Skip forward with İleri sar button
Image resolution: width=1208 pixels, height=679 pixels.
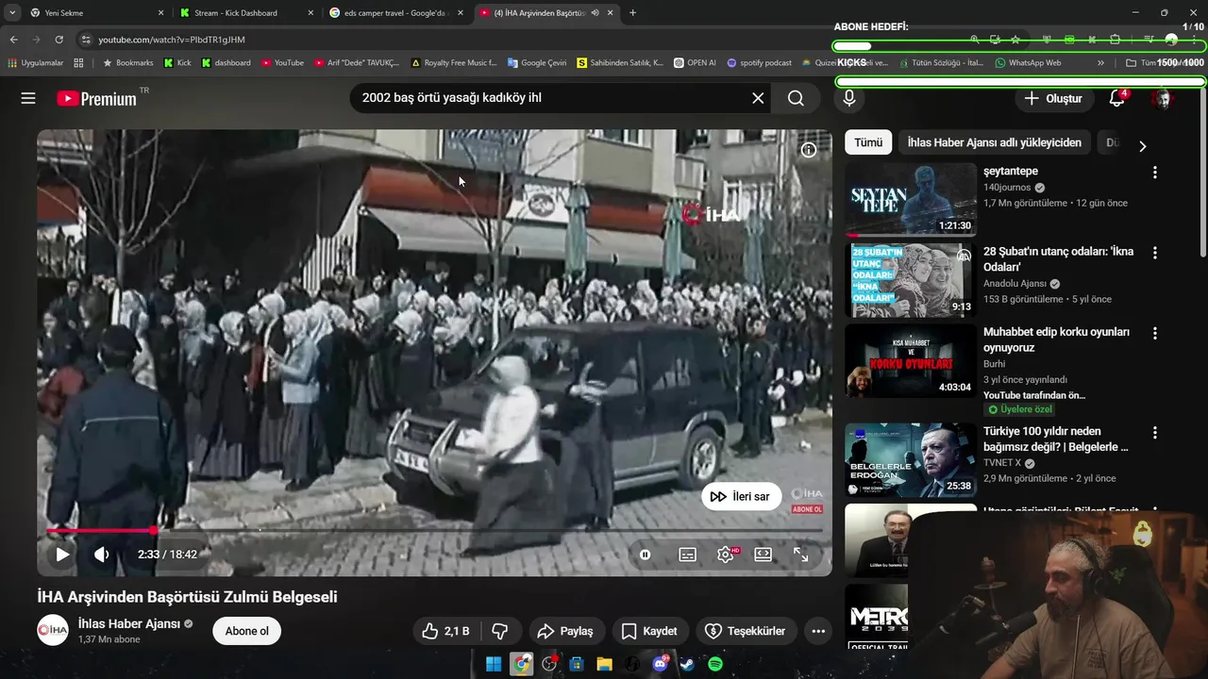coord(742,497)
